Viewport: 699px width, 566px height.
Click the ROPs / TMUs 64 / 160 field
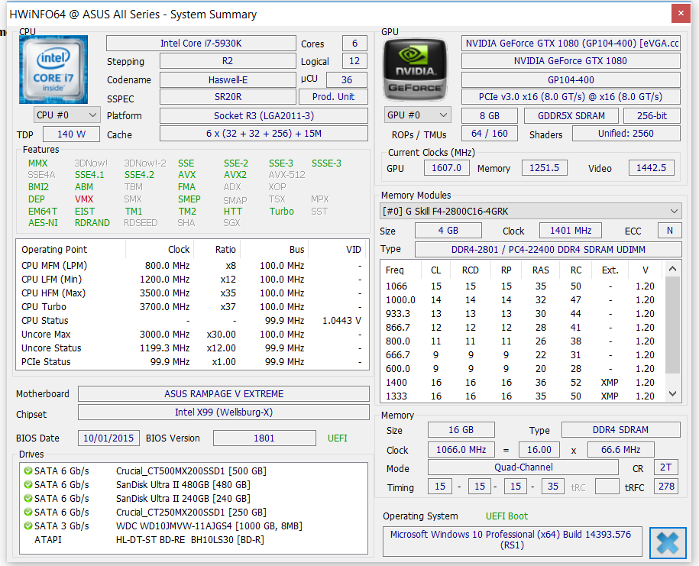coord(490,134)
